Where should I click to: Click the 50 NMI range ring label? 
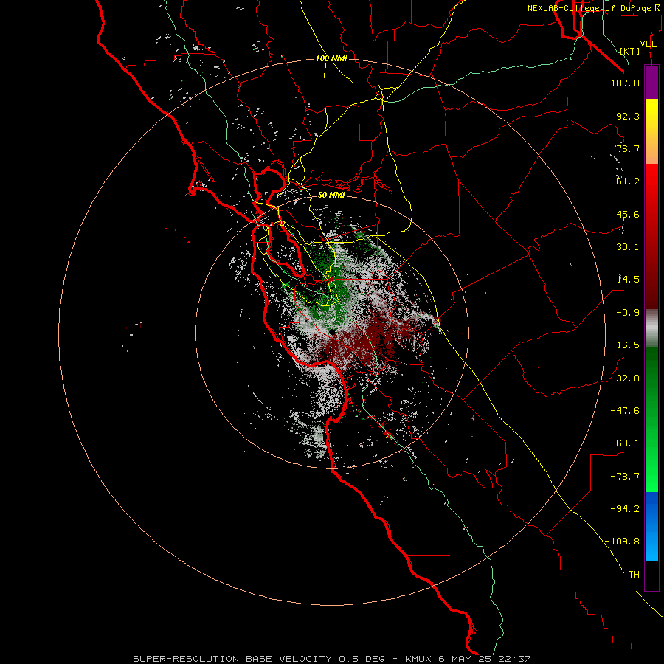(x=331, y=195)
